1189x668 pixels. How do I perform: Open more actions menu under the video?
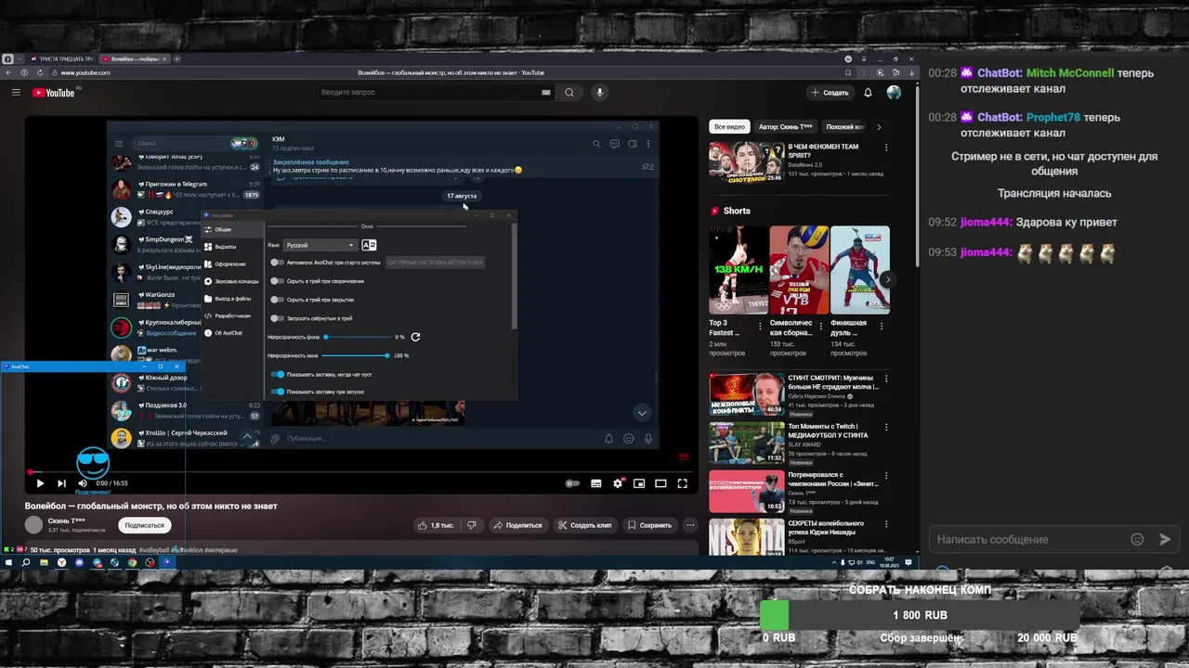click(690, 525)
